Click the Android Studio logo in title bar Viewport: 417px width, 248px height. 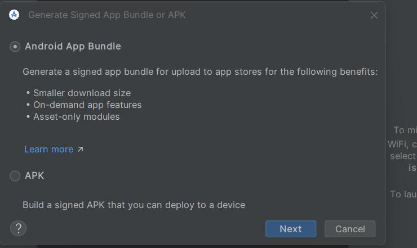14,15
